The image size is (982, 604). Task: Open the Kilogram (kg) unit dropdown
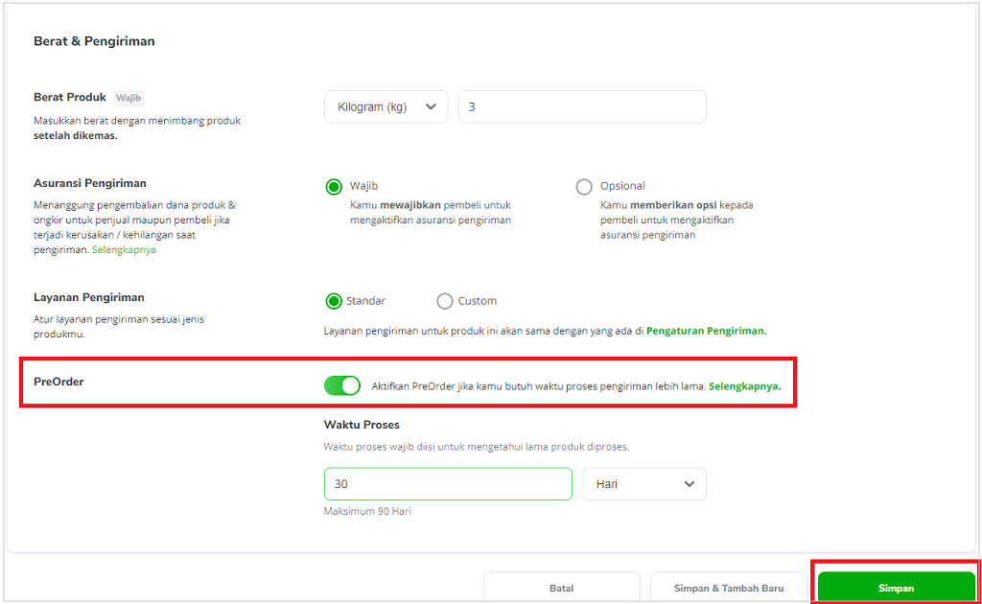pos(386,107)
